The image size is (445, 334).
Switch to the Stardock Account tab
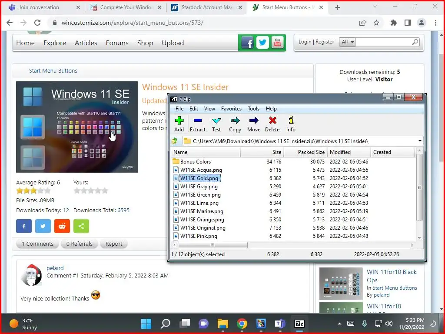207,7
